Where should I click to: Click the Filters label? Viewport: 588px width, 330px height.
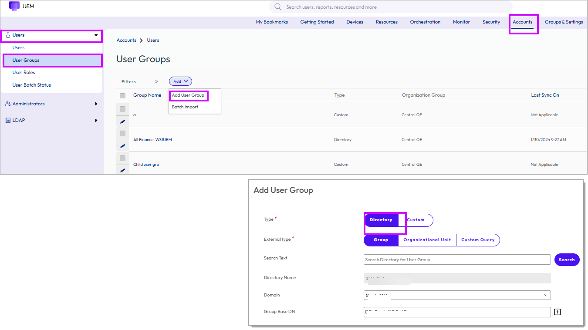click(x=128, y=82)
